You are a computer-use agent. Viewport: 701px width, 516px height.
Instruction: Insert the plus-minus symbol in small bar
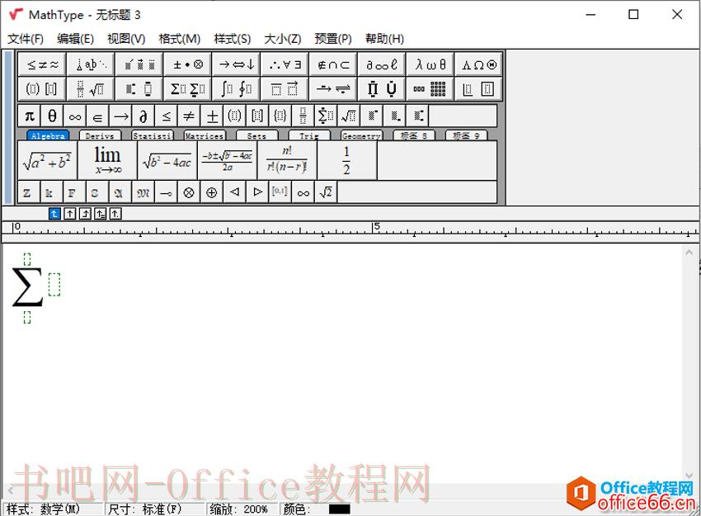click(212, 116)
